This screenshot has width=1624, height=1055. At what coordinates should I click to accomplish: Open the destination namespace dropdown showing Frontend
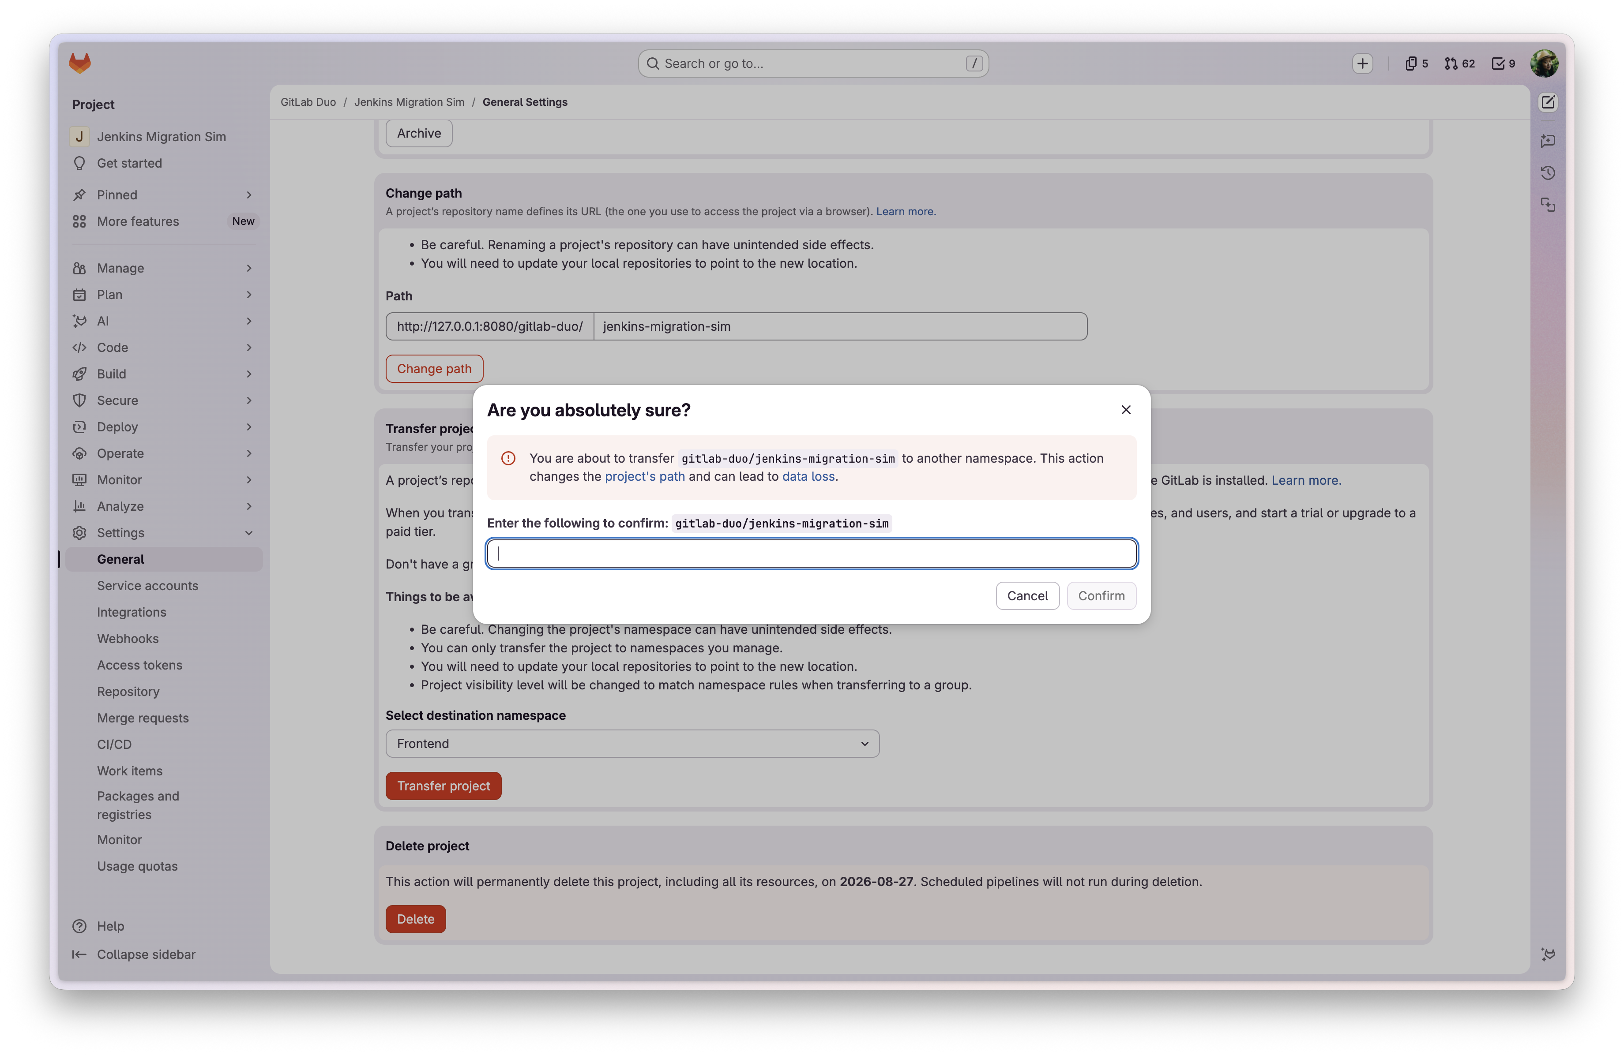(x=632, y=743)
